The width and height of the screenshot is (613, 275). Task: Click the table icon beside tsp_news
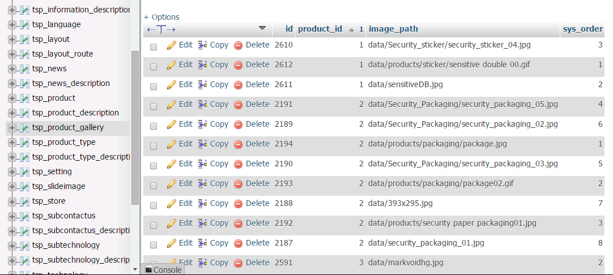(x=24, y=69)
